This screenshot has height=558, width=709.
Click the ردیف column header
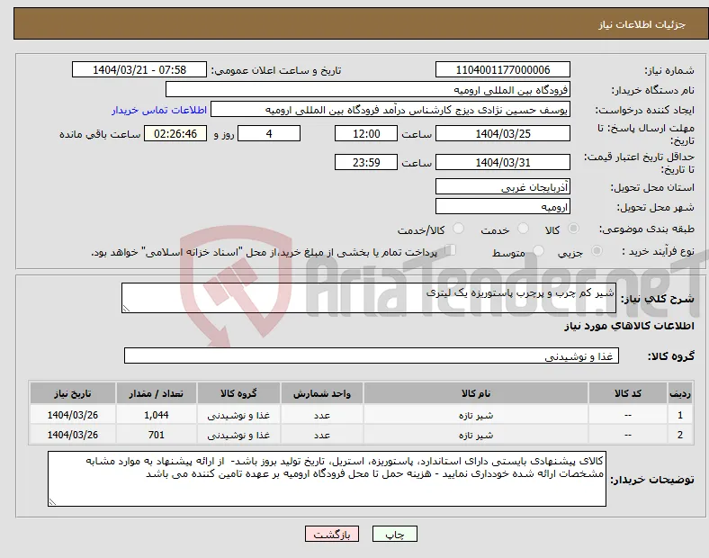coord(680,393)
